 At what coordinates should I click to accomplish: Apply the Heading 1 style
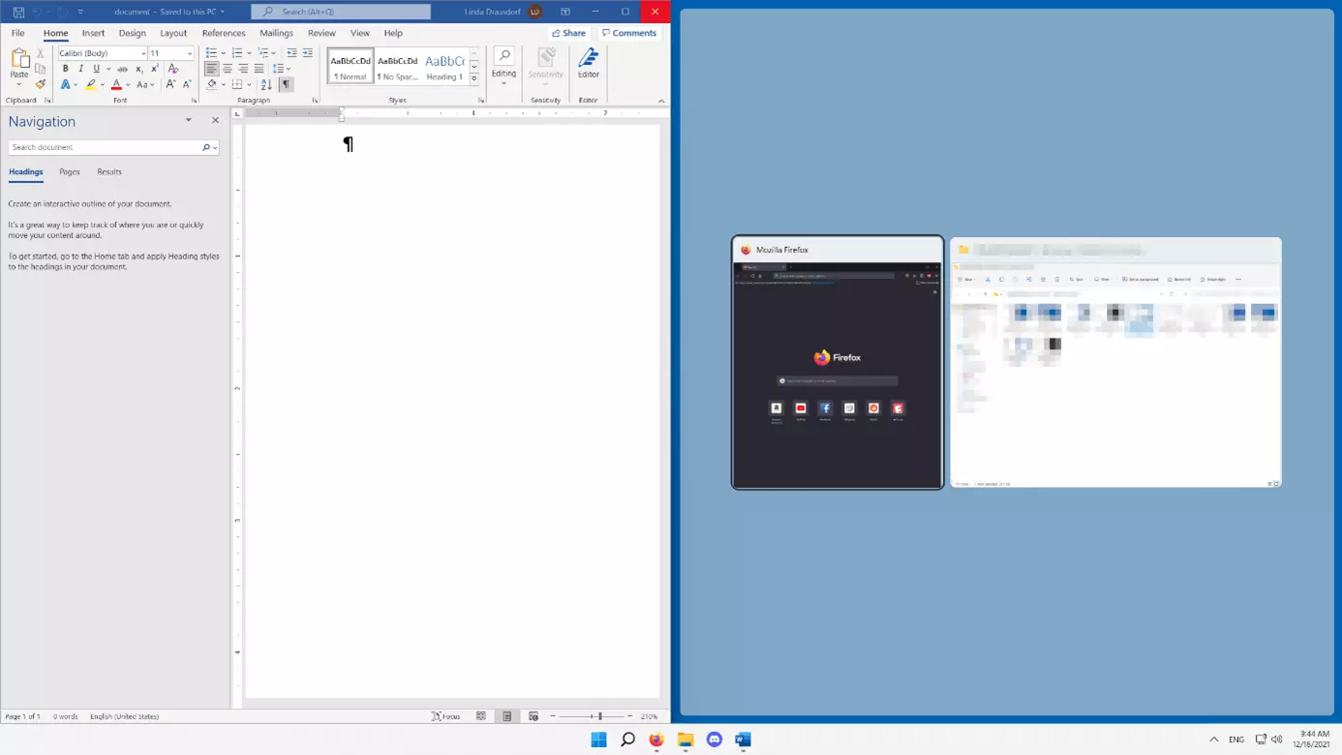tap(444, 65)
